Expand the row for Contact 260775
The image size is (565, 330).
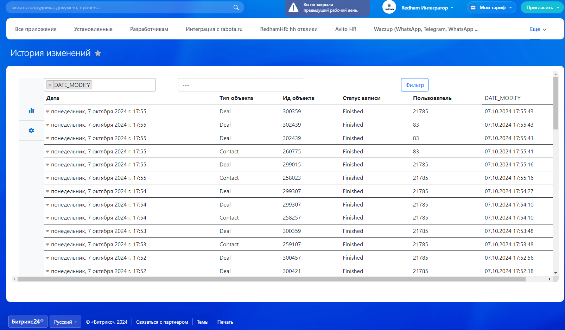[x=47, y=152]
